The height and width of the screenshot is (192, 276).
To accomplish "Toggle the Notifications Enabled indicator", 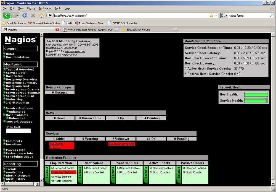I will coord(80,175).
